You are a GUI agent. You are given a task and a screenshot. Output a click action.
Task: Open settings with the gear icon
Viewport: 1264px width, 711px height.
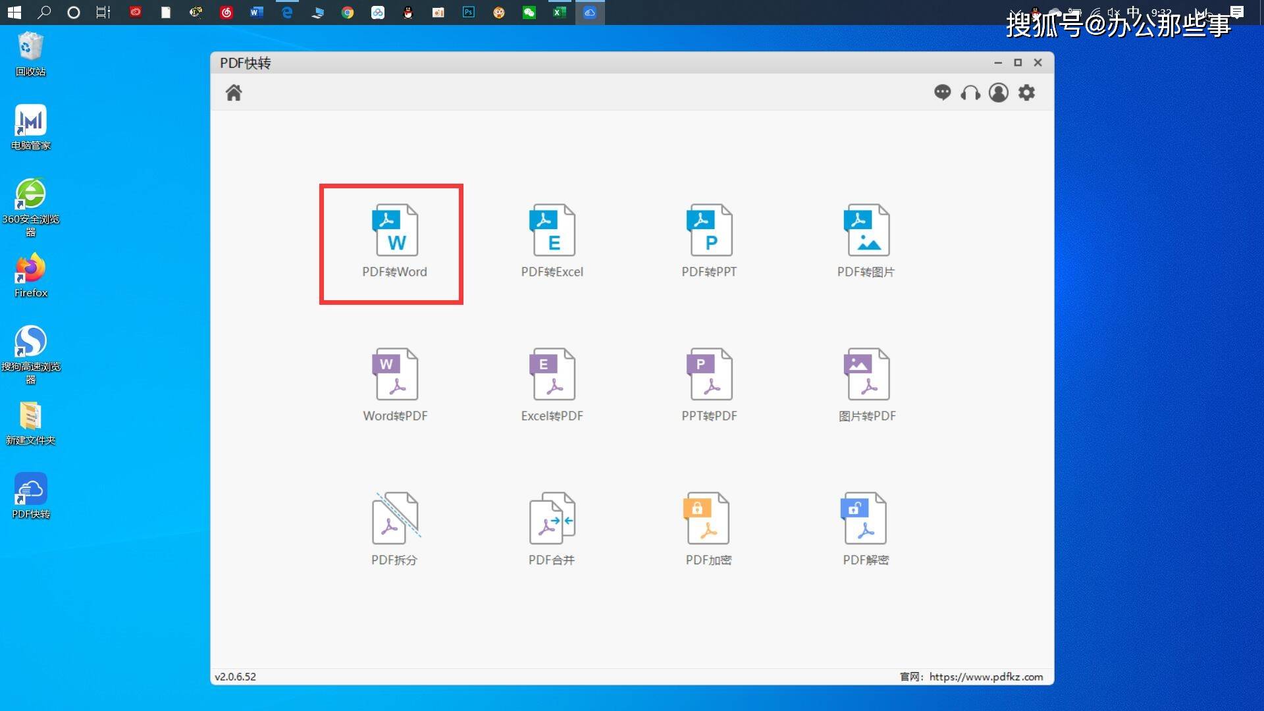point(1026,92)
